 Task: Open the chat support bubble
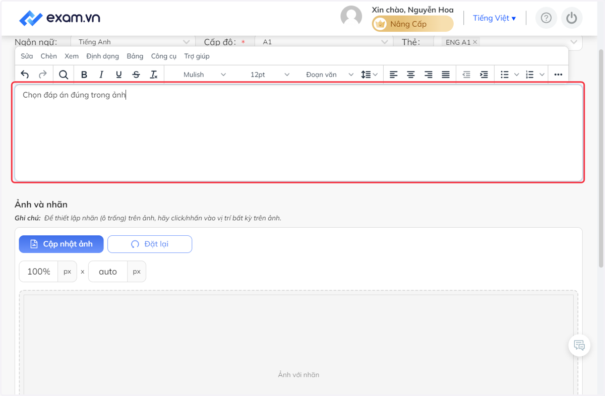[579, 346]
